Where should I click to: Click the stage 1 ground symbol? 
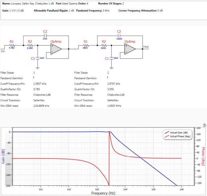pyautogui.click(x=38, y=68)
